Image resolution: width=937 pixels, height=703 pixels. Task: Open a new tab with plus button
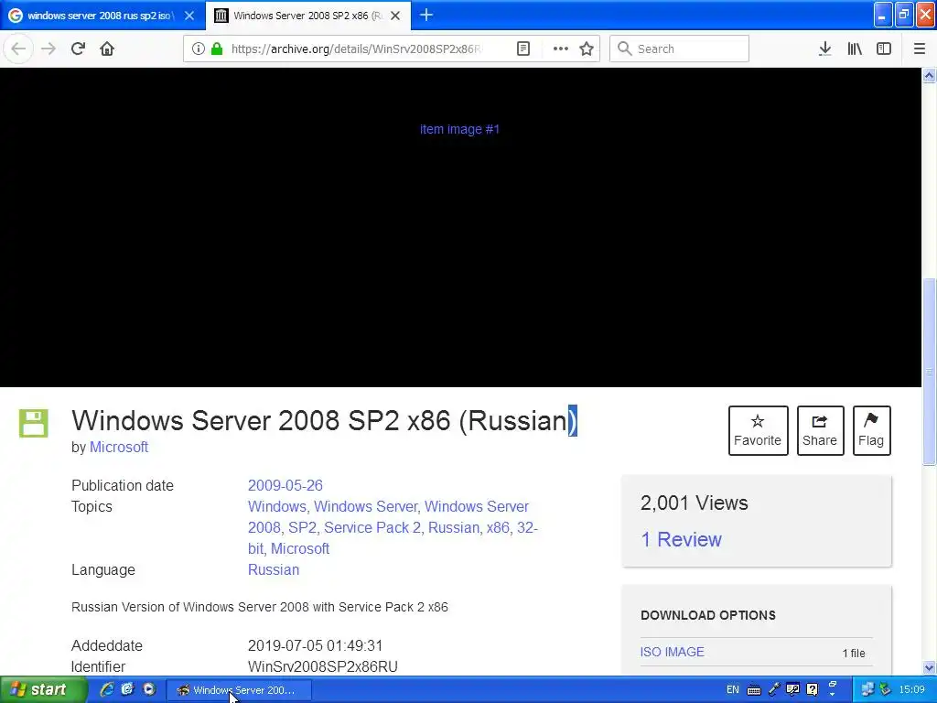tap(426, 15)
